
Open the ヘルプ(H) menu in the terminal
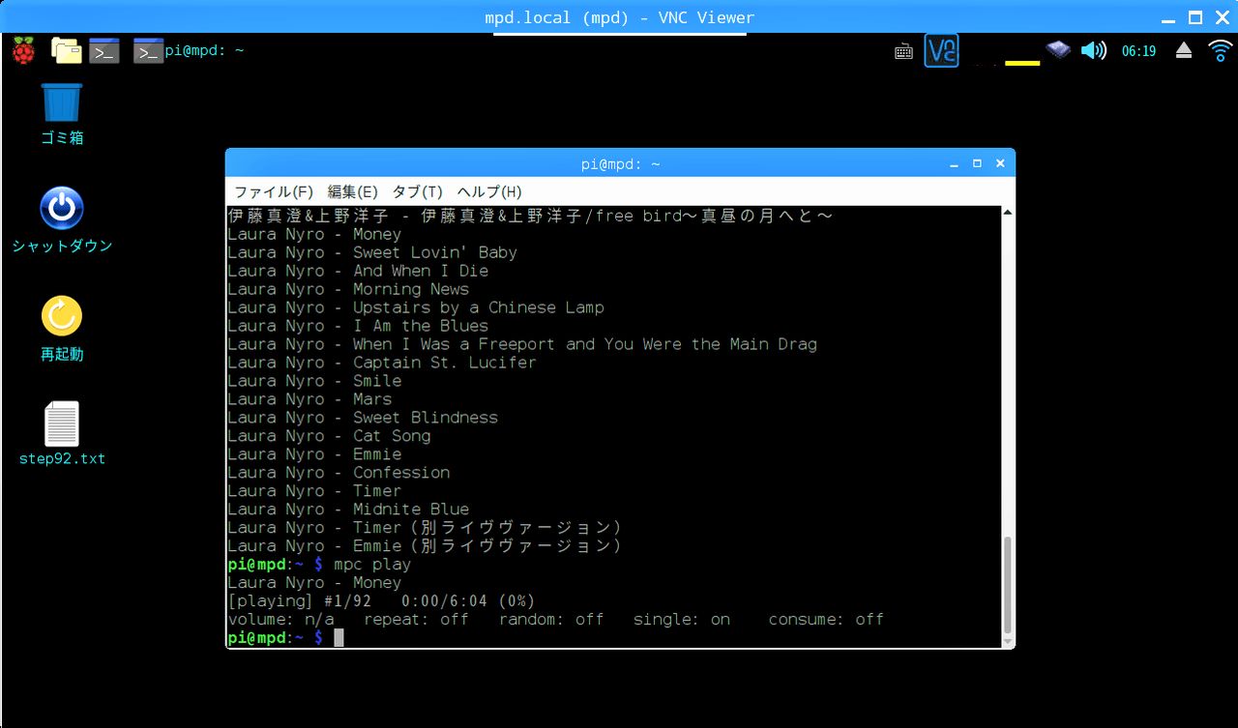488,191
